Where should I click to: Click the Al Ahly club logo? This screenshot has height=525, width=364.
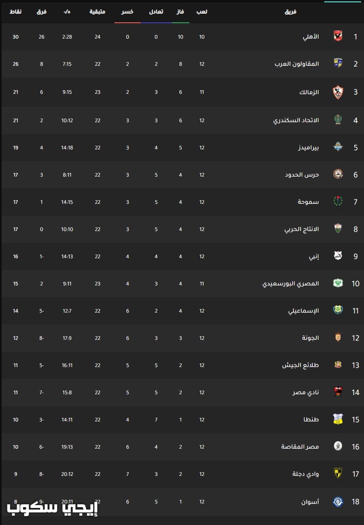pos(338,37)
